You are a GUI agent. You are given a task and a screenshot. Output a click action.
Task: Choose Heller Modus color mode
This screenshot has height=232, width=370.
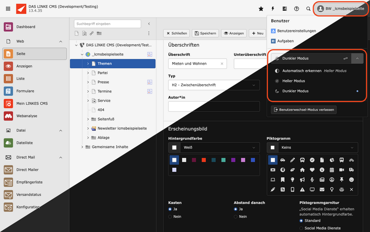click(317, 81)
